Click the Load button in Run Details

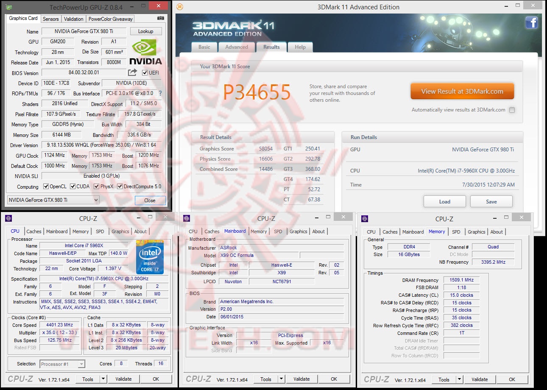point(445,201)
